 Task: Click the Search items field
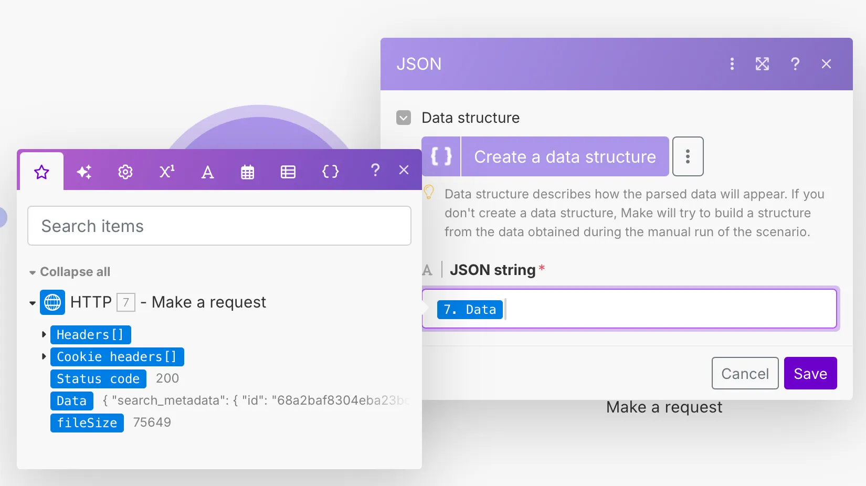[x=219, y=226]
